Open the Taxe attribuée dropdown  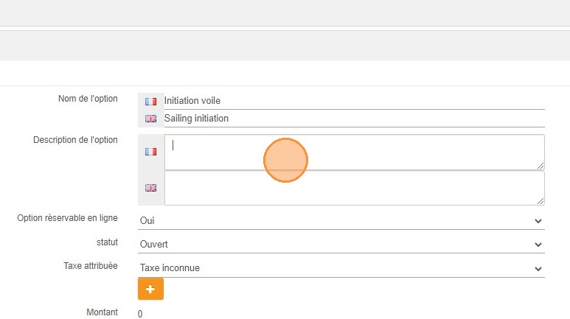click(341, 268)
